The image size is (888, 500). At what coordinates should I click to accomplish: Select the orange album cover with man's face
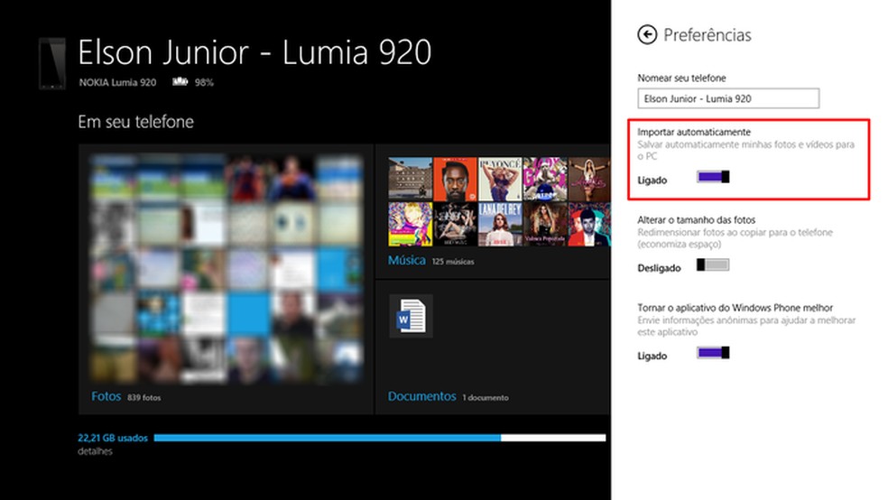click(455, 180)
